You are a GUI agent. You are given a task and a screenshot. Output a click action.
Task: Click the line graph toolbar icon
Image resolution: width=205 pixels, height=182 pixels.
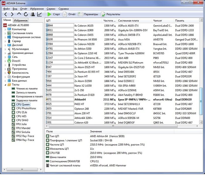pos(39,14)
